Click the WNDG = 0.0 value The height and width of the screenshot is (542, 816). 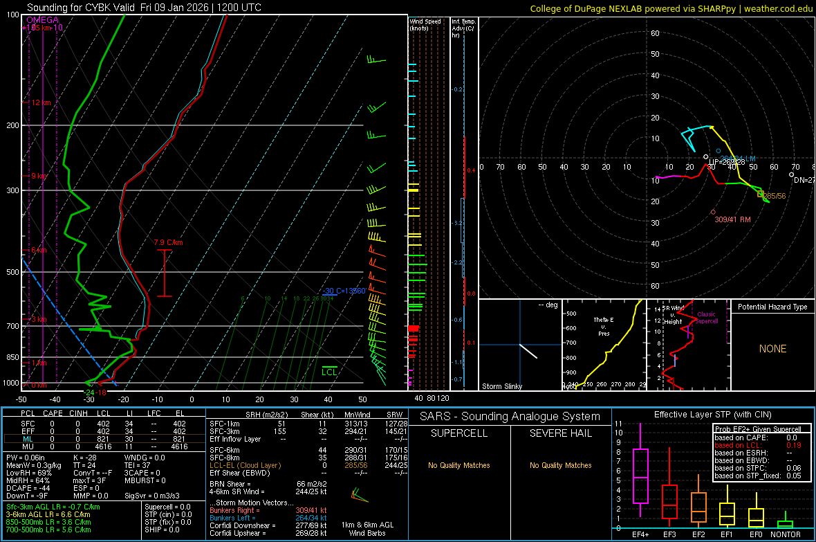click(x=145, y=458)
